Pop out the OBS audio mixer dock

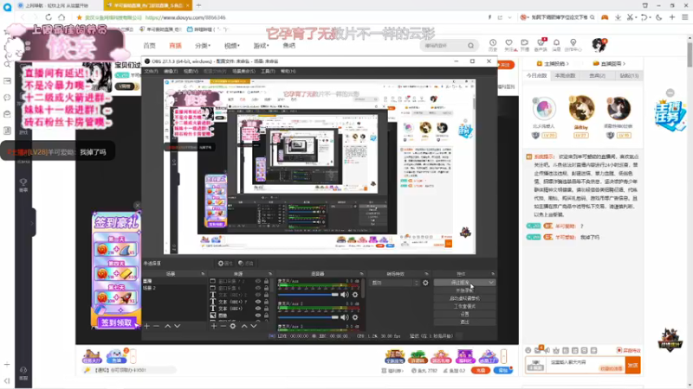[x=361, y=274]
